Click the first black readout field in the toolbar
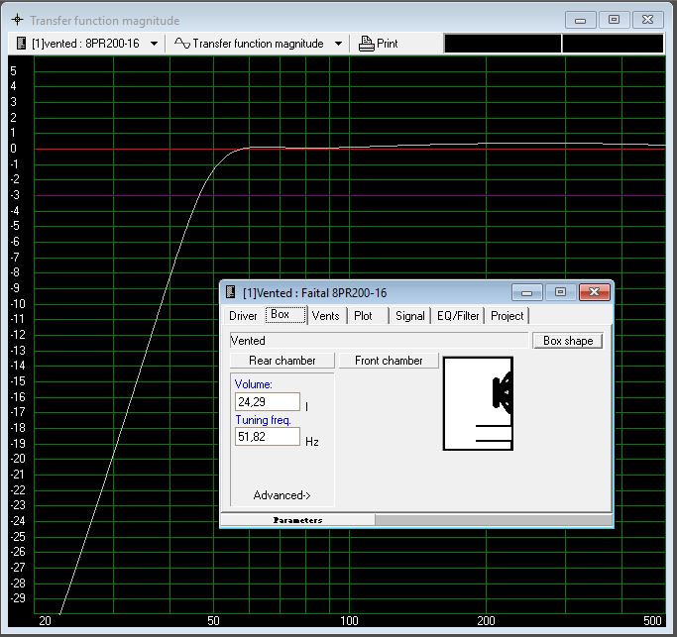Image resolution: width=677 pixels, height=637 pixels. coord(503,44)
